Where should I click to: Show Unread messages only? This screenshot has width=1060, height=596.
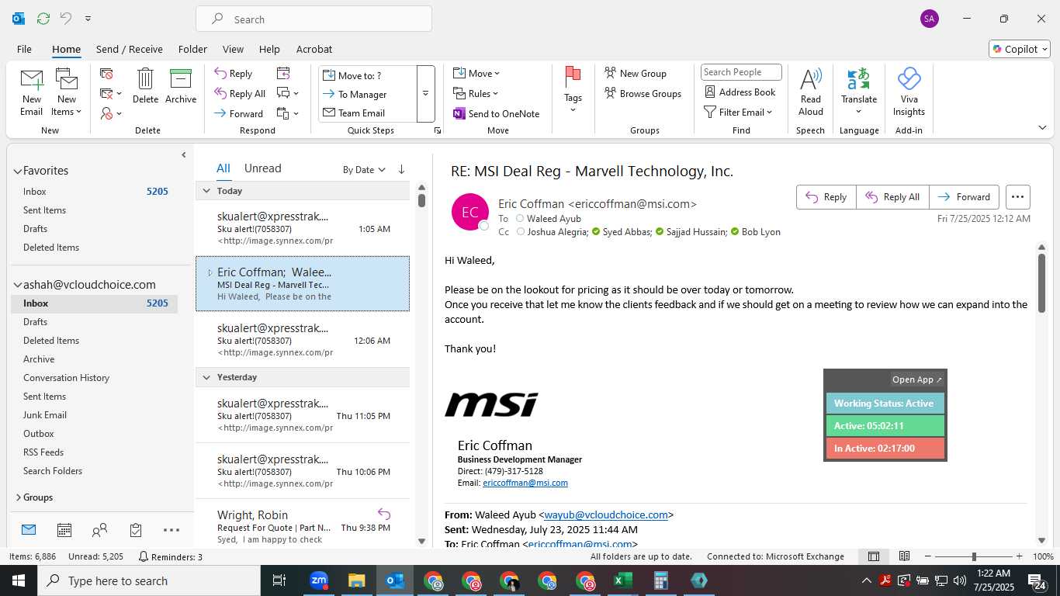(x=262, y=168)
